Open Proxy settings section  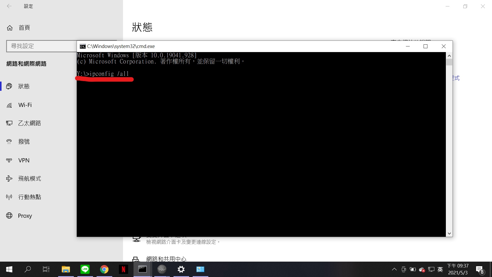pos(25,216)
